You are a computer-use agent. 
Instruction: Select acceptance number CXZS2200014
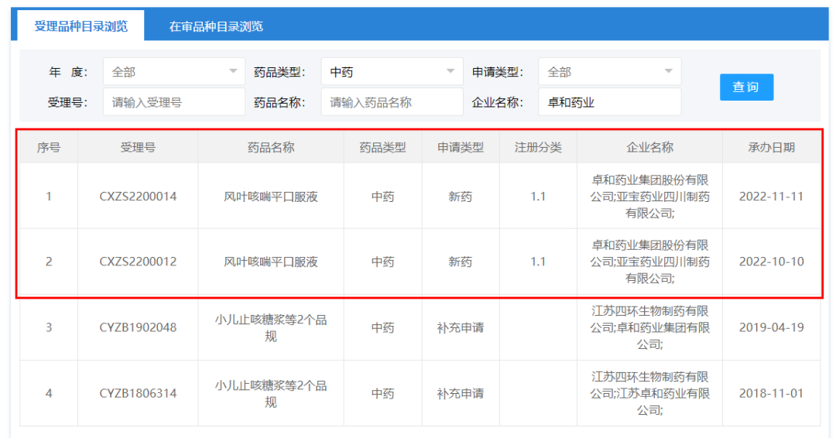pos(138,197)
